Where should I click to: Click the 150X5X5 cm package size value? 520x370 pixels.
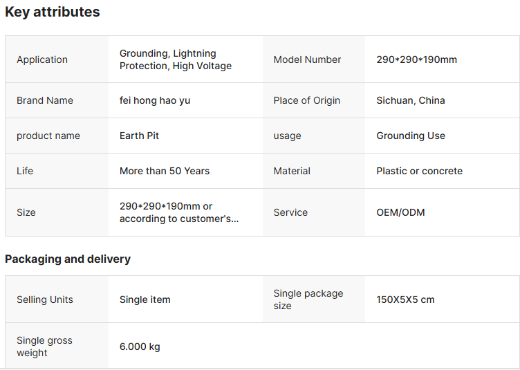click(405, 299)
